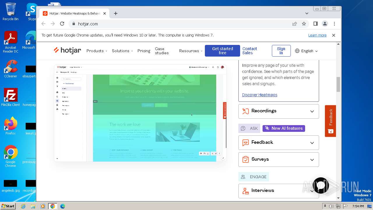Viewport: 373px width, 210px height.
Task: Follow the Discover Heatmaps link
Action: click(x=260, y=95)
